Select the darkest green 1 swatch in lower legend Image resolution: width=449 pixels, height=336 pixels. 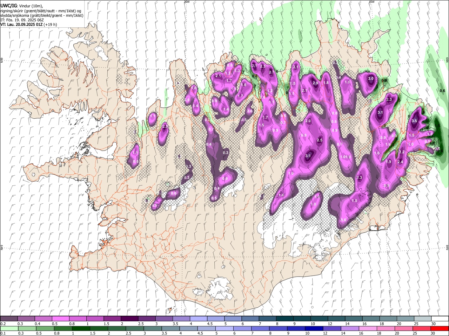pyautogui.click(x=81, y=328)
